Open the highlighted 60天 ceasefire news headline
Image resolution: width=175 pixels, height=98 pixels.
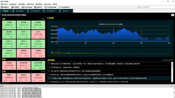tap(99, 78)
